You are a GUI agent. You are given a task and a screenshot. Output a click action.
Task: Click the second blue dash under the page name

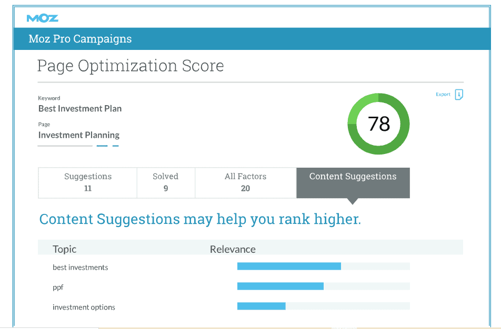point(115,146)
